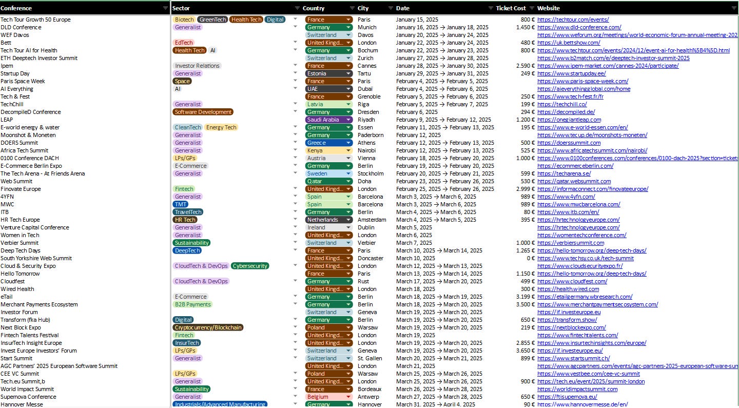The width and height of the screenshot is (739, 408).
Task: Open the verbiersummit.com link
Action: point(571,243)
